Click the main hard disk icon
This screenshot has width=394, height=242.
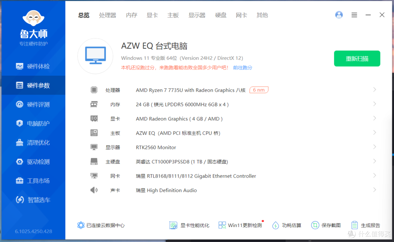94,162
